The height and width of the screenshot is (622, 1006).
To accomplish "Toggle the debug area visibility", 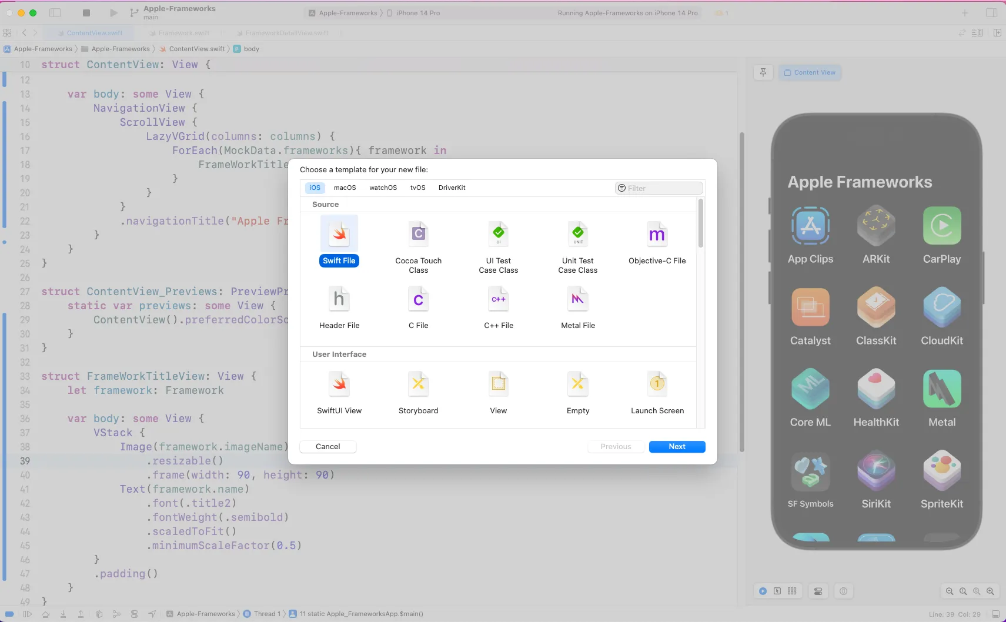I will click(x=995, y=614).
